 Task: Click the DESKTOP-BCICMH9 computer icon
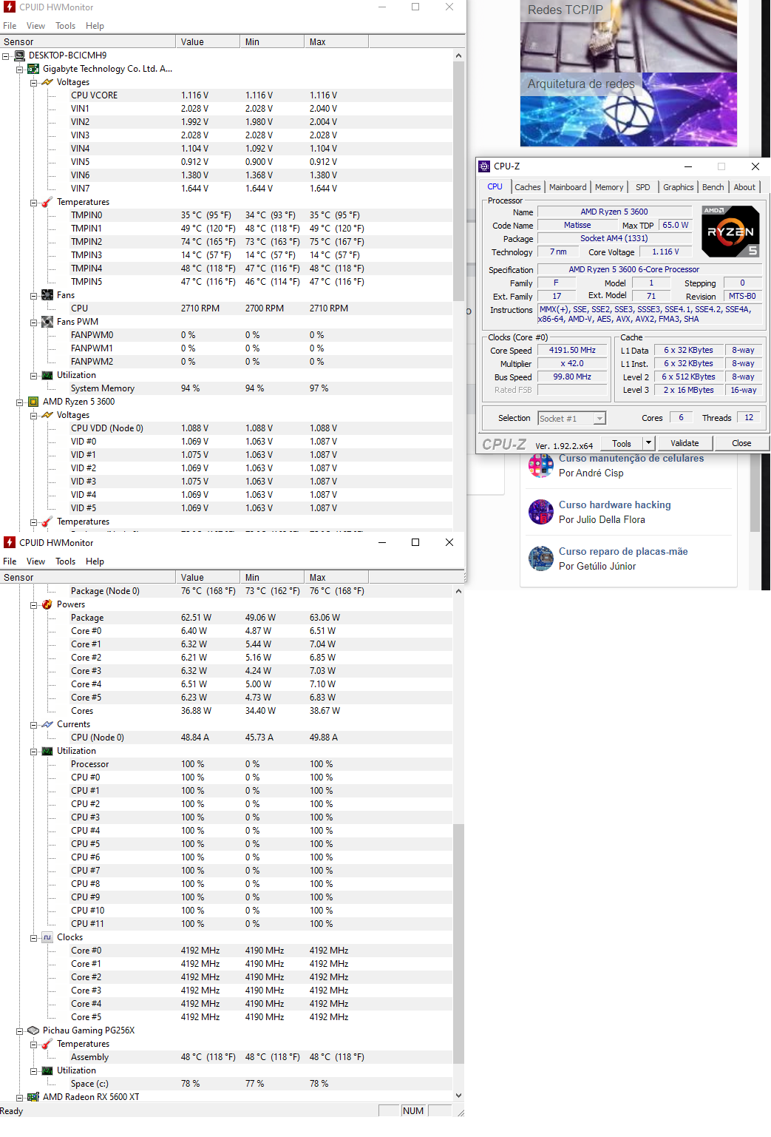click(19, 55)
